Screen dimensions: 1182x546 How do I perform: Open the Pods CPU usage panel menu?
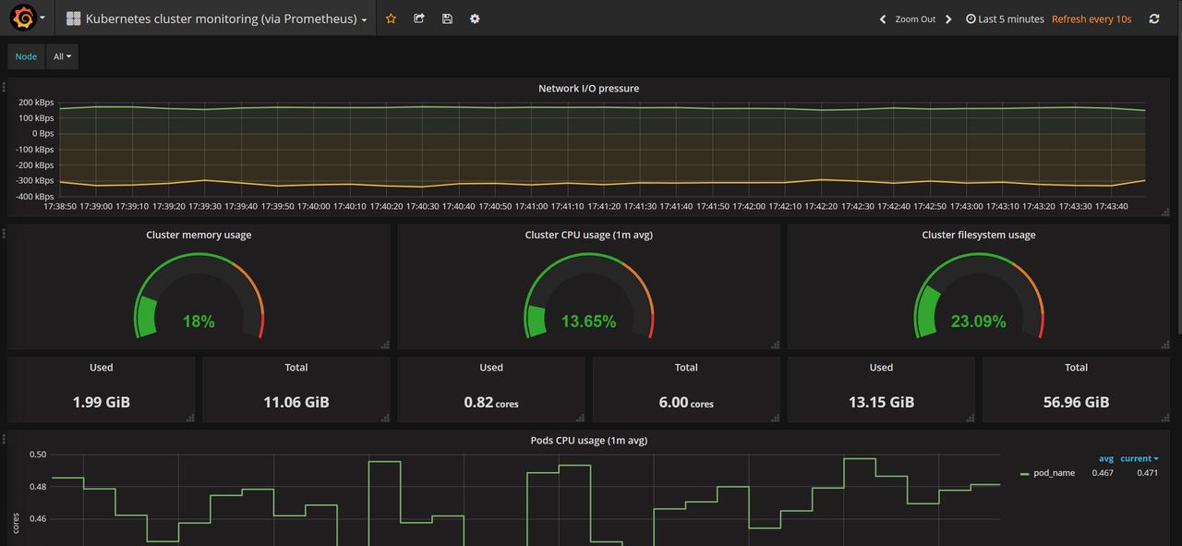tap(588, 441)
